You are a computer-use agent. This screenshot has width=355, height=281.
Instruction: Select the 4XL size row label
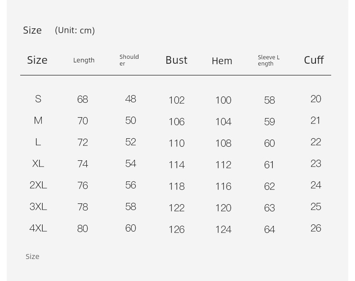tap(38, 228)
